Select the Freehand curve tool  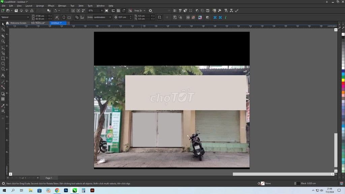coord(3,48)
